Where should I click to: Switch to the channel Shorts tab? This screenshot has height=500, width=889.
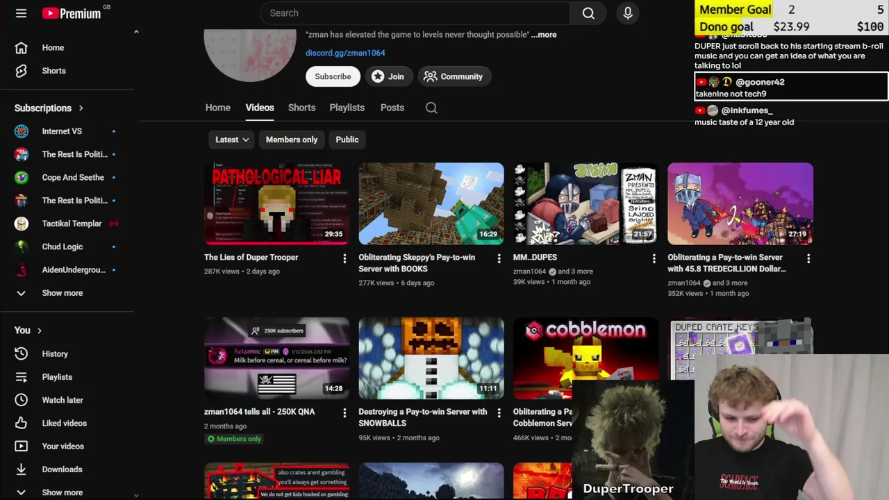point(301,108)
